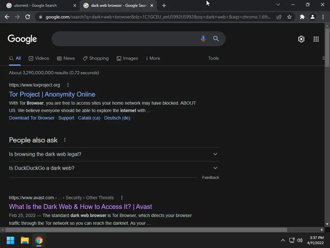Open the Català (ca) sitelink

click(x=89, y=118)
